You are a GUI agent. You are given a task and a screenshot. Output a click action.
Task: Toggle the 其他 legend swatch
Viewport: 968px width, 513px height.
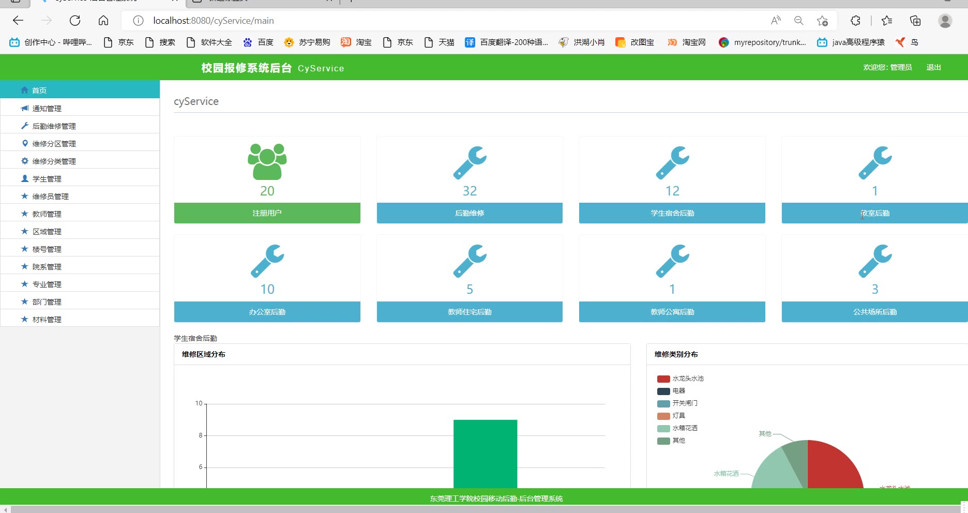coord(663,441)
